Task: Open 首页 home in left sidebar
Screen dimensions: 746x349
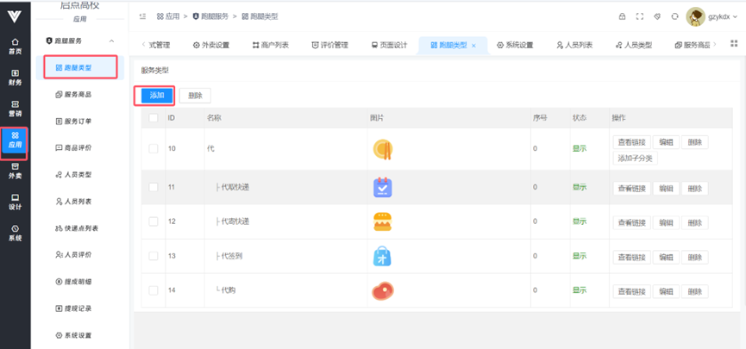Action: [x=15, y=45]
